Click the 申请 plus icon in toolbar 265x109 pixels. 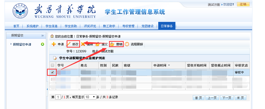click(x=54, y=44)
